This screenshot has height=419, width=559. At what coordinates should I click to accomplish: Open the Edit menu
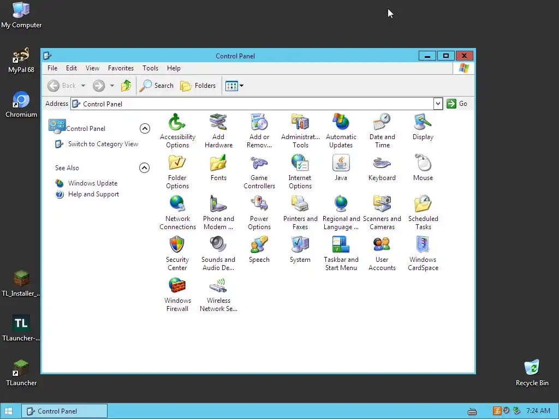(72, 68)
